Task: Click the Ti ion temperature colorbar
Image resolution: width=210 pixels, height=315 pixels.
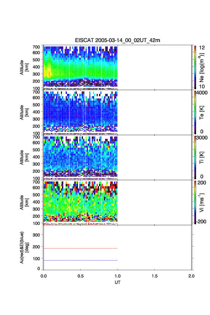Action: tap(195, 157)
